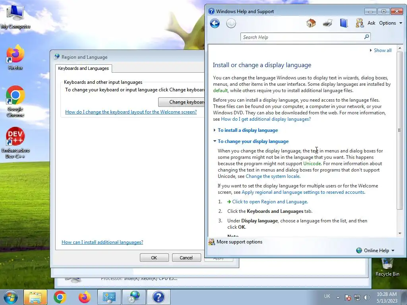Open the Online Help dropdown
Viewport: 407px width, 305px height.
375,251
